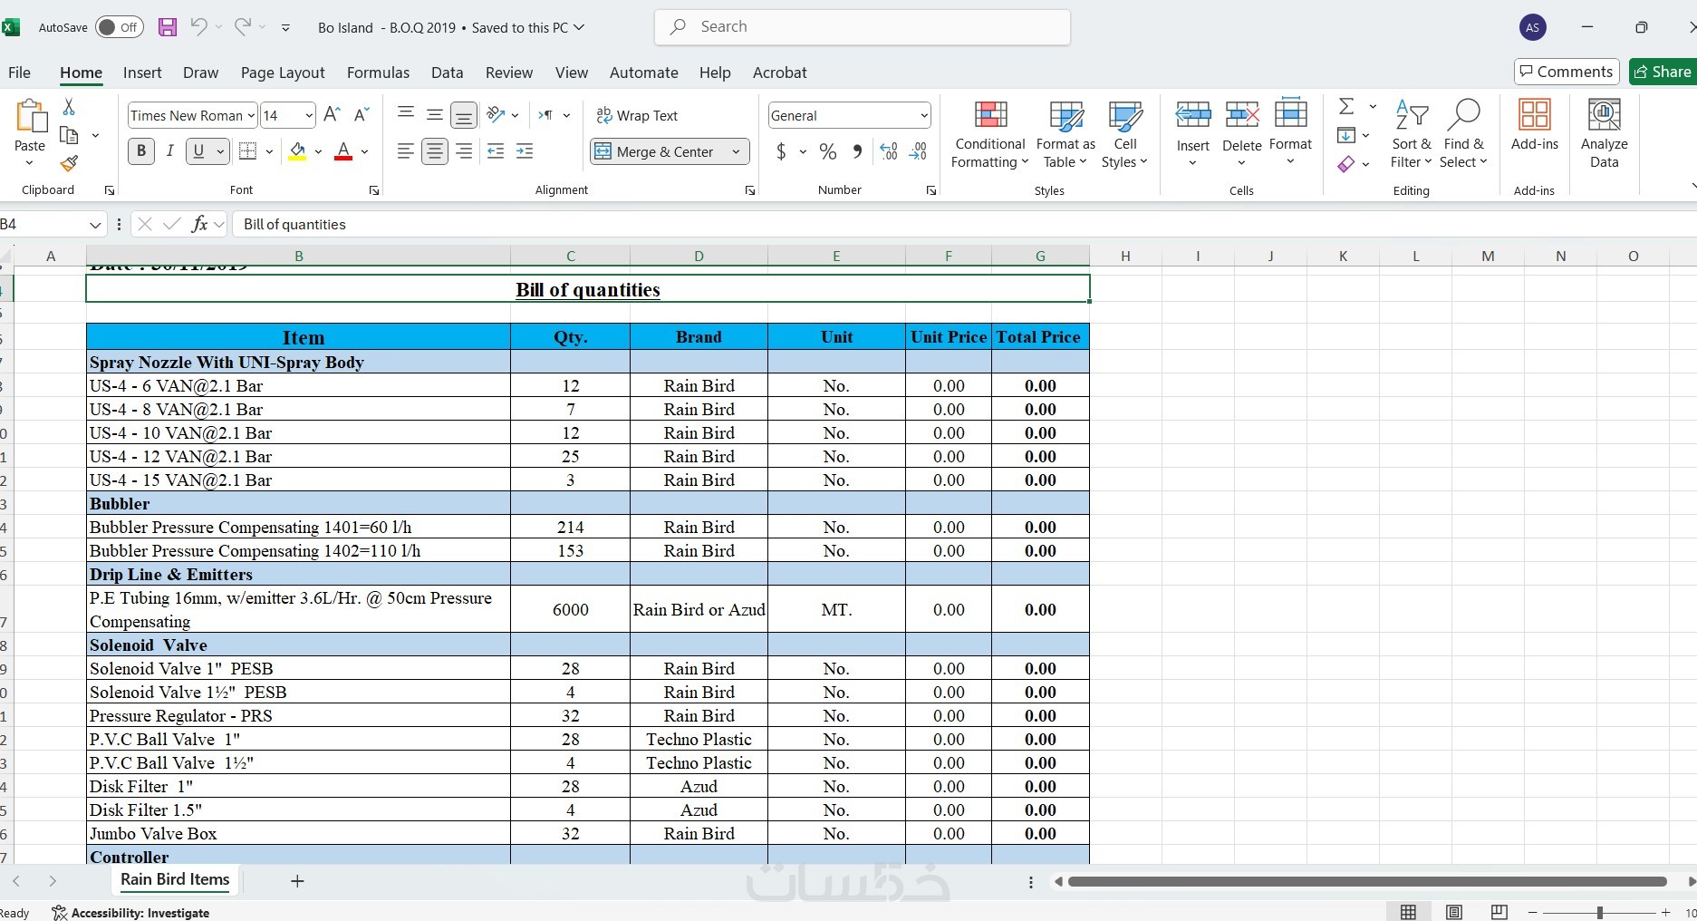The width and height of the screenshot is (1697, 921).
Task: Apply comma style number format
Action: 857,151
